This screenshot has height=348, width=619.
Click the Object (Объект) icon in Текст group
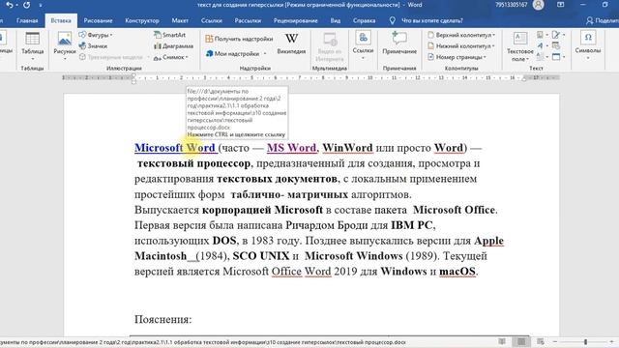tap(556, 57)
